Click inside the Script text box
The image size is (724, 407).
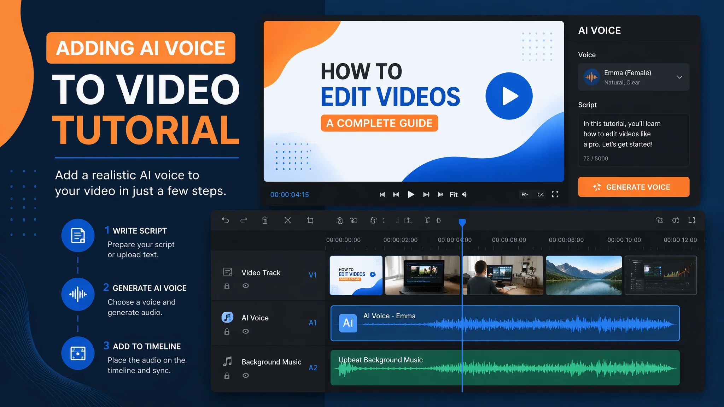633,140
